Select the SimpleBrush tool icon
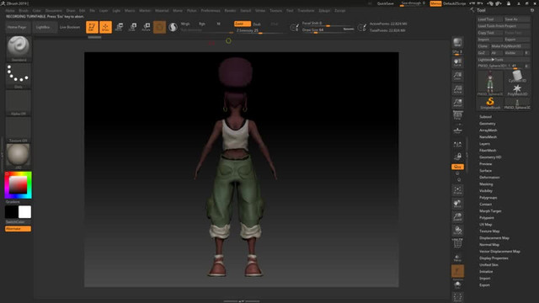This screenshot has height=303, width=539. click(490, 103)
